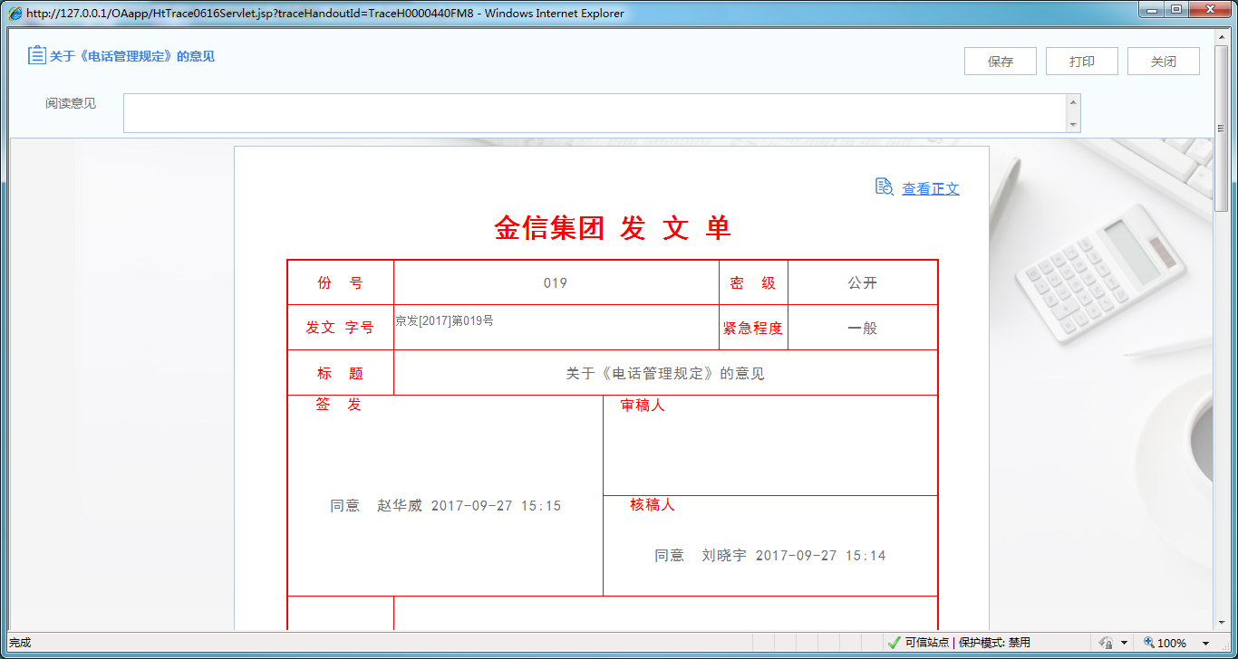The image size is (1238, 659).
Task: Open the security zone dropdown in the status bar
Action: [1124, 645]
